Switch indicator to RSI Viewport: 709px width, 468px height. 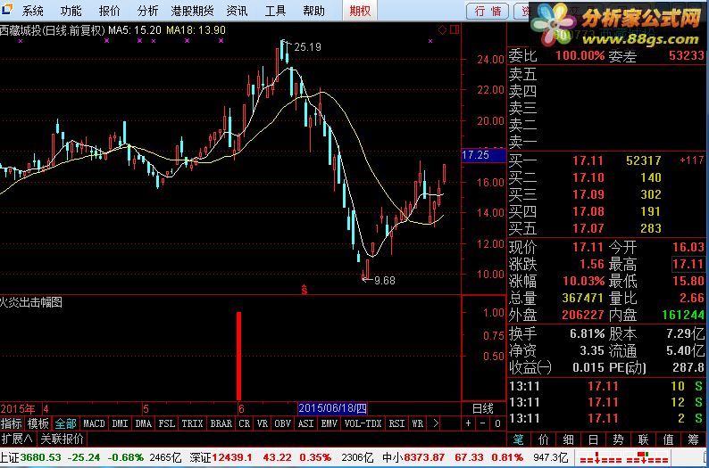point(397,423)
